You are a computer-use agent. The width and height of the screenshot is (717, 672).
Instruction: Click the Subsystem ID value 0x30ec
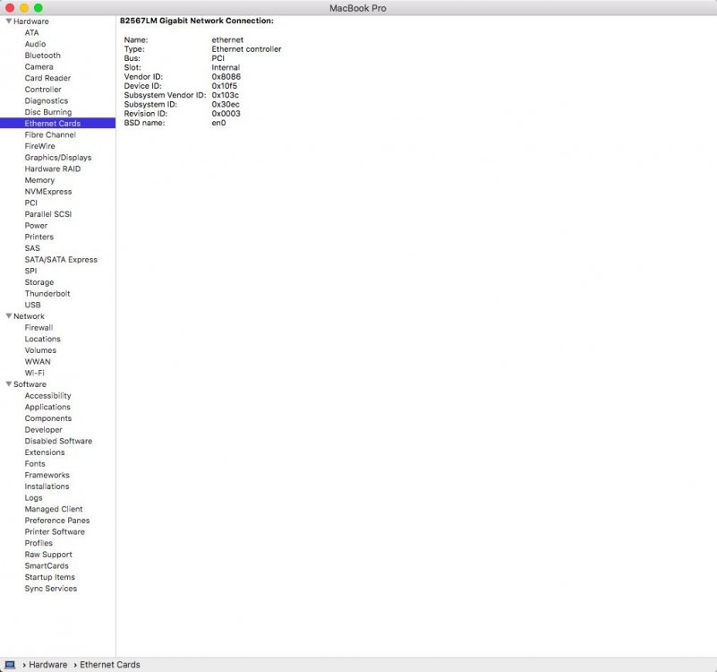tap(226, 104)
